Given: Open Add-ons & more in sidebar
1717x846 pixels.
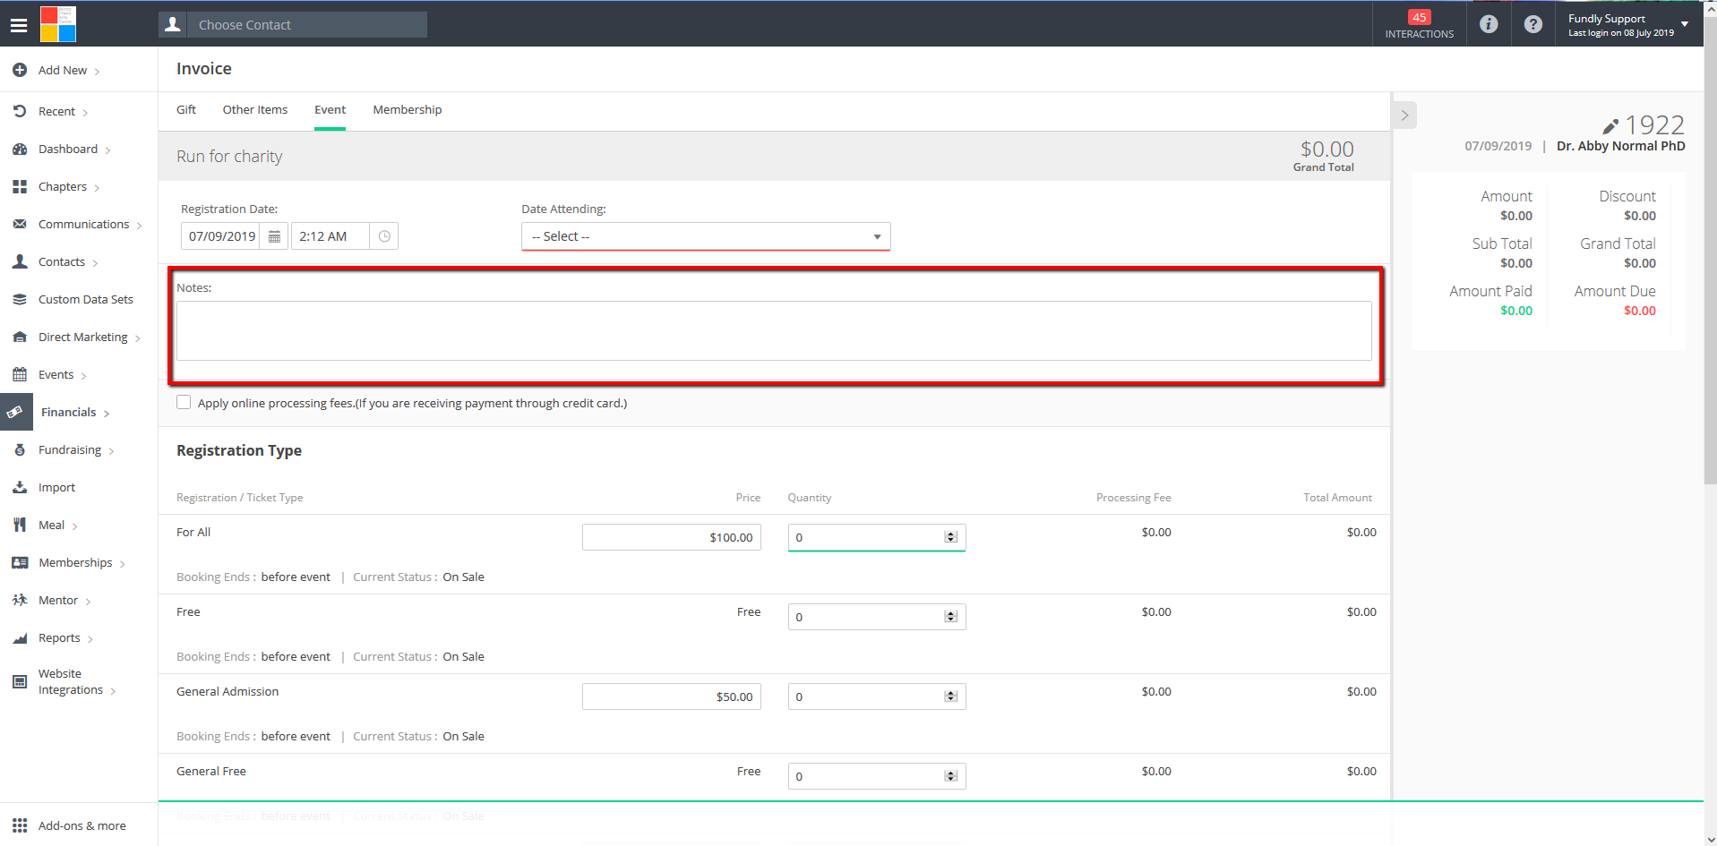Looking at the screenshot, I should [81, 825].
